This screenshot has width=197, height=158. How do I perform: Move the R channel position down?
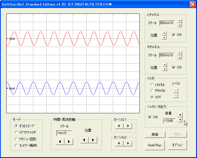click(x=165, y=69)
